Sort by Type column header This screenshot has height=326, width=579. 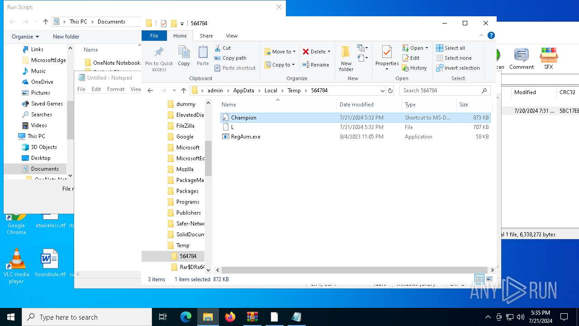pos(429,105)
